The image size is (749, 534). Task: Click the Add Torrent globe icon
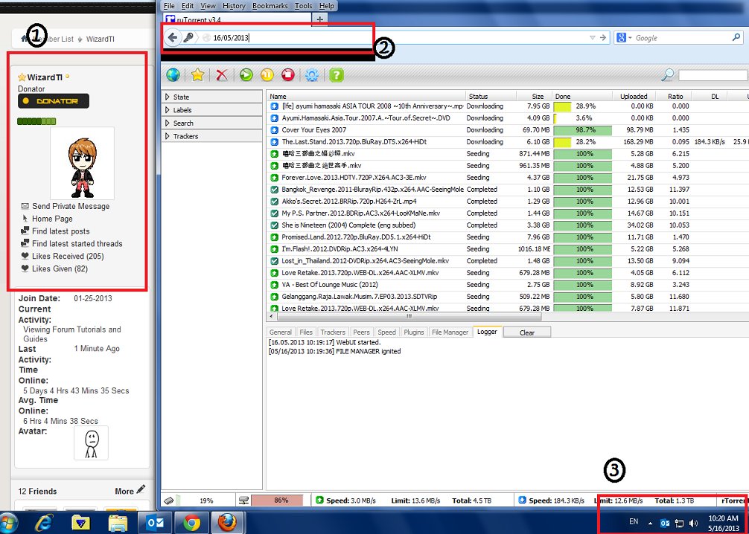click(173, 74)
